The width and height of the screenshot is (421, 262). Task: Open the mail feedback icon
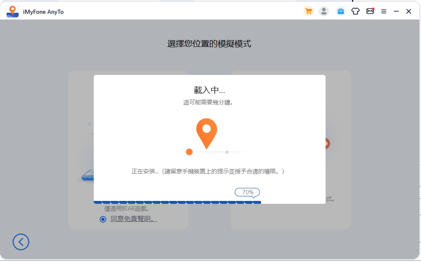pos(370,11)
